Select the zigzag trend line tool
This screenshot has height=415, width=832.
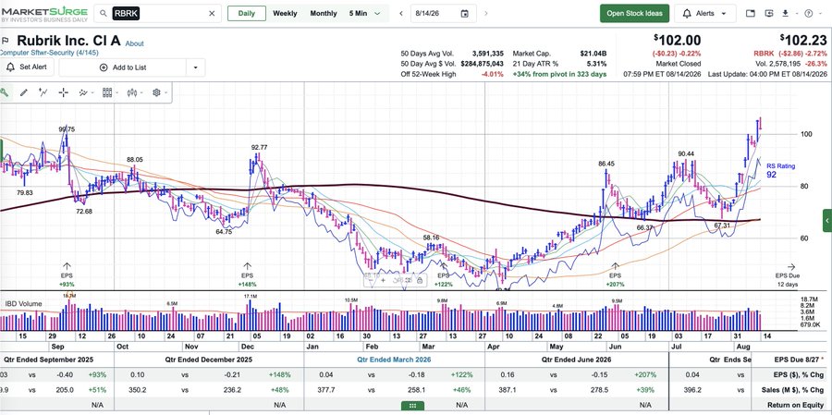point(43,92)
